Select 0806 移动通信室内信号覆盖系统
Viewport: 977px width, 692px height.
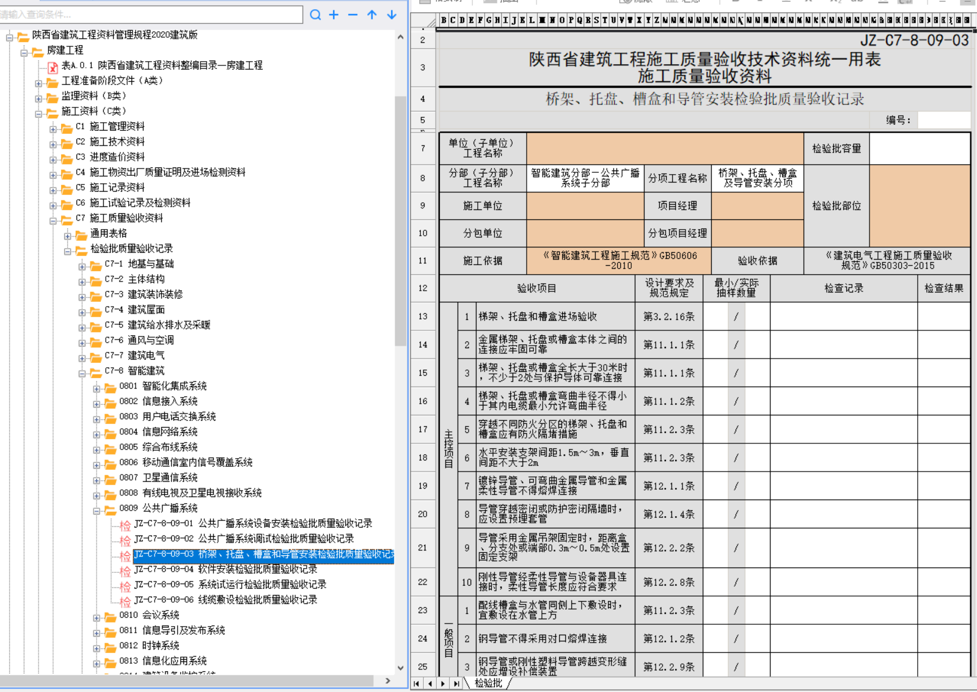coord(186,462)
